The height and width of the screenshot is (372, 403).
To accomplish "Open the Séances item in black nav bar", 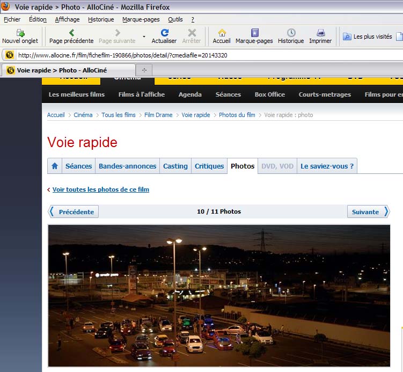I will pos(228,94).
